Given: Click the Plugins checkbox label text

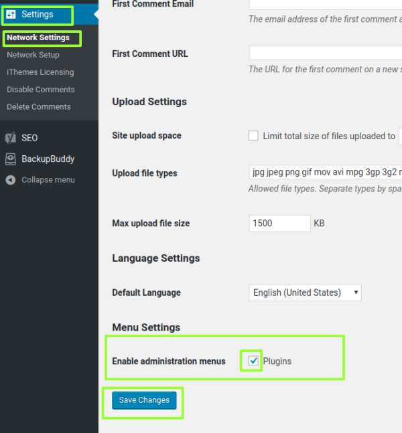Looking at the screenshot, I should pos(277,361).
